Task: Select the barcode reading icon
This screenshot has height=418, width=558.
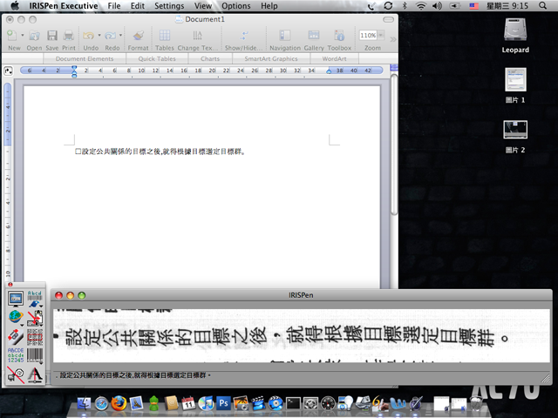Action: tap(35, 355)
